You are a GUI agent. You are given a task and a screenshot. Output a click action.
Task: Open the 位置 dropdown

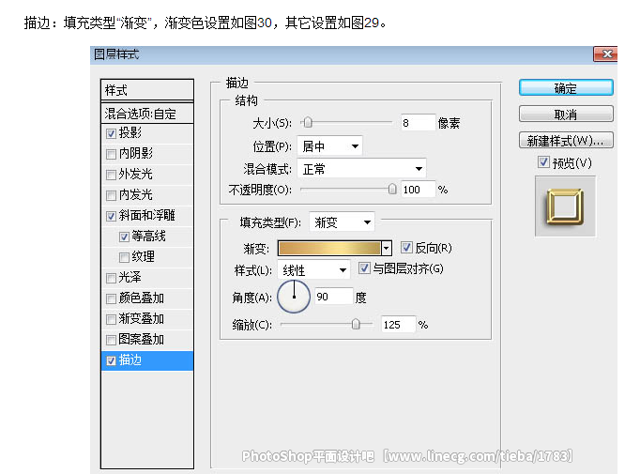tap(329, 146)
